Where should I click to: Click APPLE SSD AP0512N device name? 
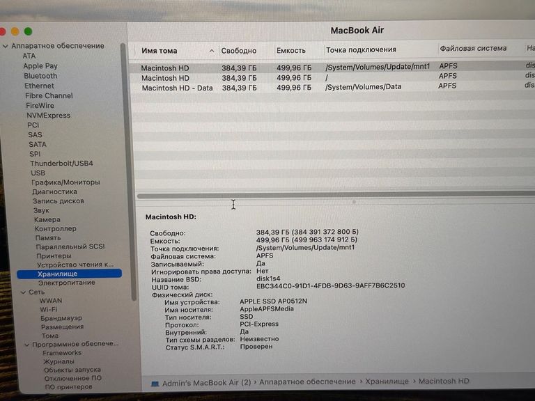point(273,301)
